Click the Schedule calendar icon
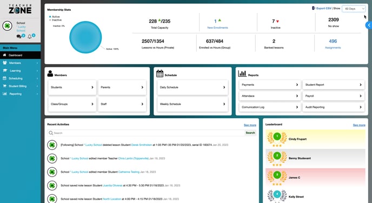Viewport: 372px width, 203px height. coord(160,73)
